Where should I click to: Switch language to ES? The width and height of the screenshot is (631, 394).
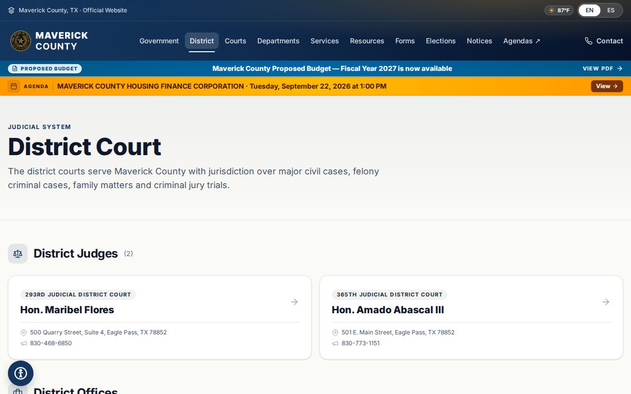click(611, 10)
